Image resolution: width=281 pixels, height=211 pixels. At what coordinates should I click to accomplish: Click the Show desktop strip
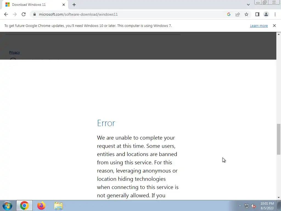[x=279, y=206]
